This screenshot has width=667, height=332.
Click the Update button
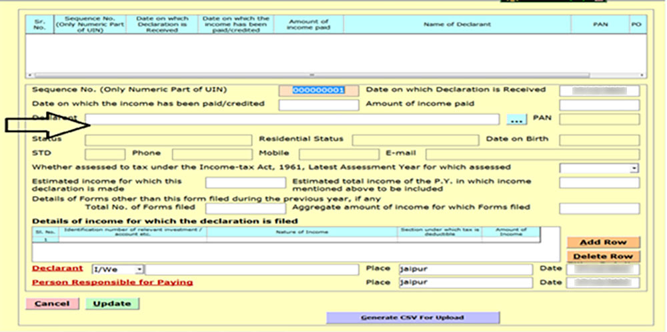[x=112, y=304]
